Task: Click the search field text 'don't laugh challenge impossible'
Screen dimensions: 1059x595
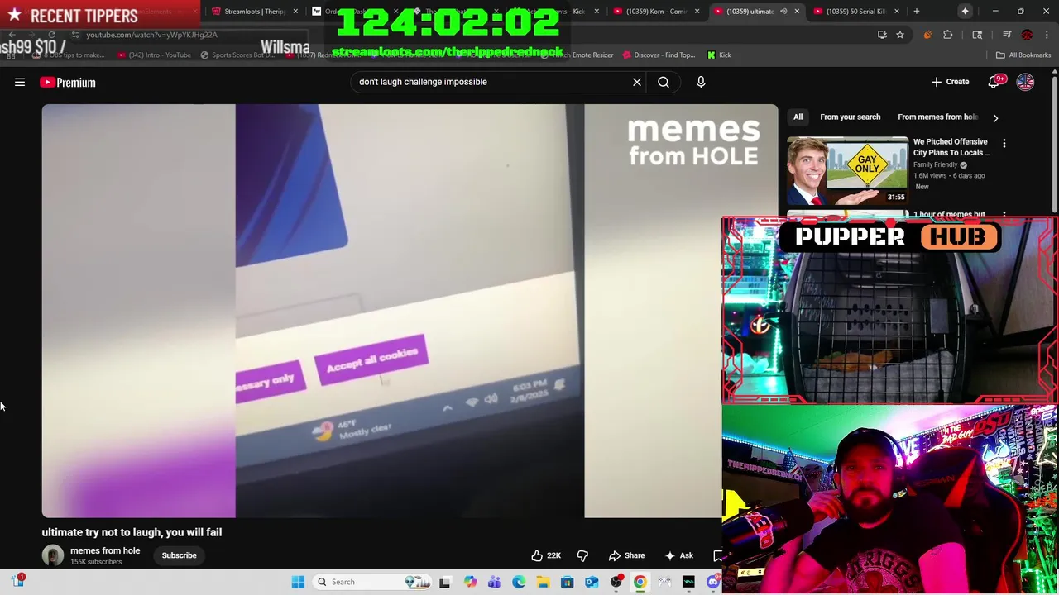Action: pos(423,82)
